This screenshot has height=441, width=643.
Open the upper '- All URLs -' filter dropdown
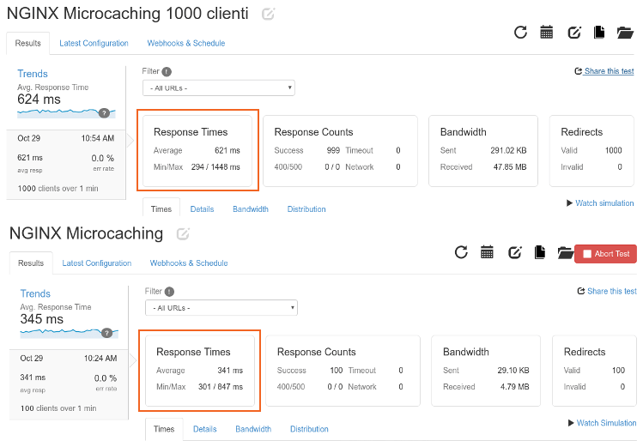(x=219, y=88)
